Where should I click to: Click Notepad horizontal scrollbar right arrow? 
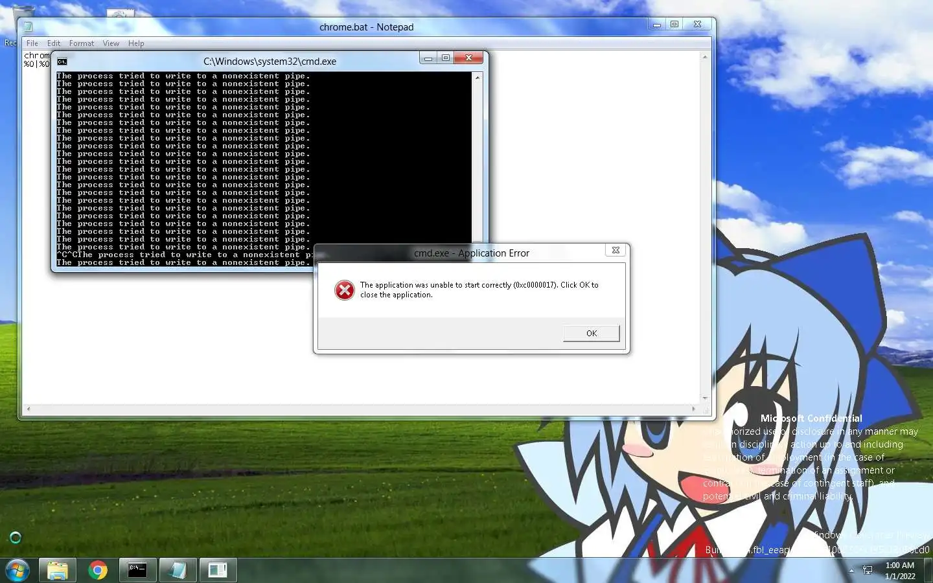pos(694,409)
